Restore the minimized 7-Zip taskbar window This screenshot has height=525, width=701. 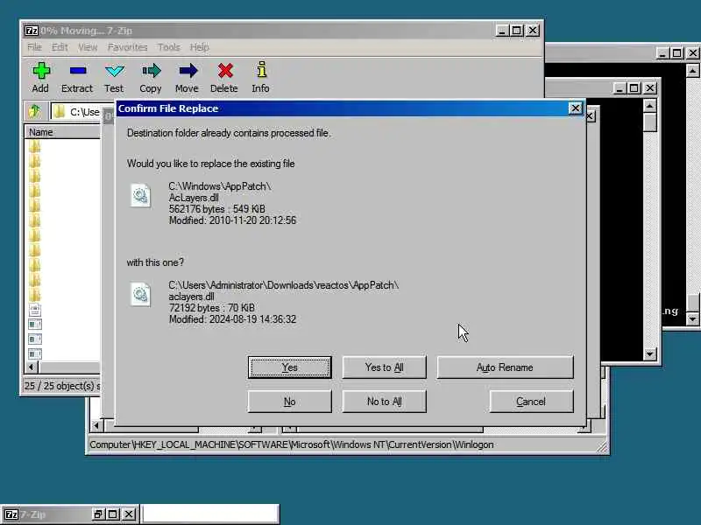coord(98,514)
